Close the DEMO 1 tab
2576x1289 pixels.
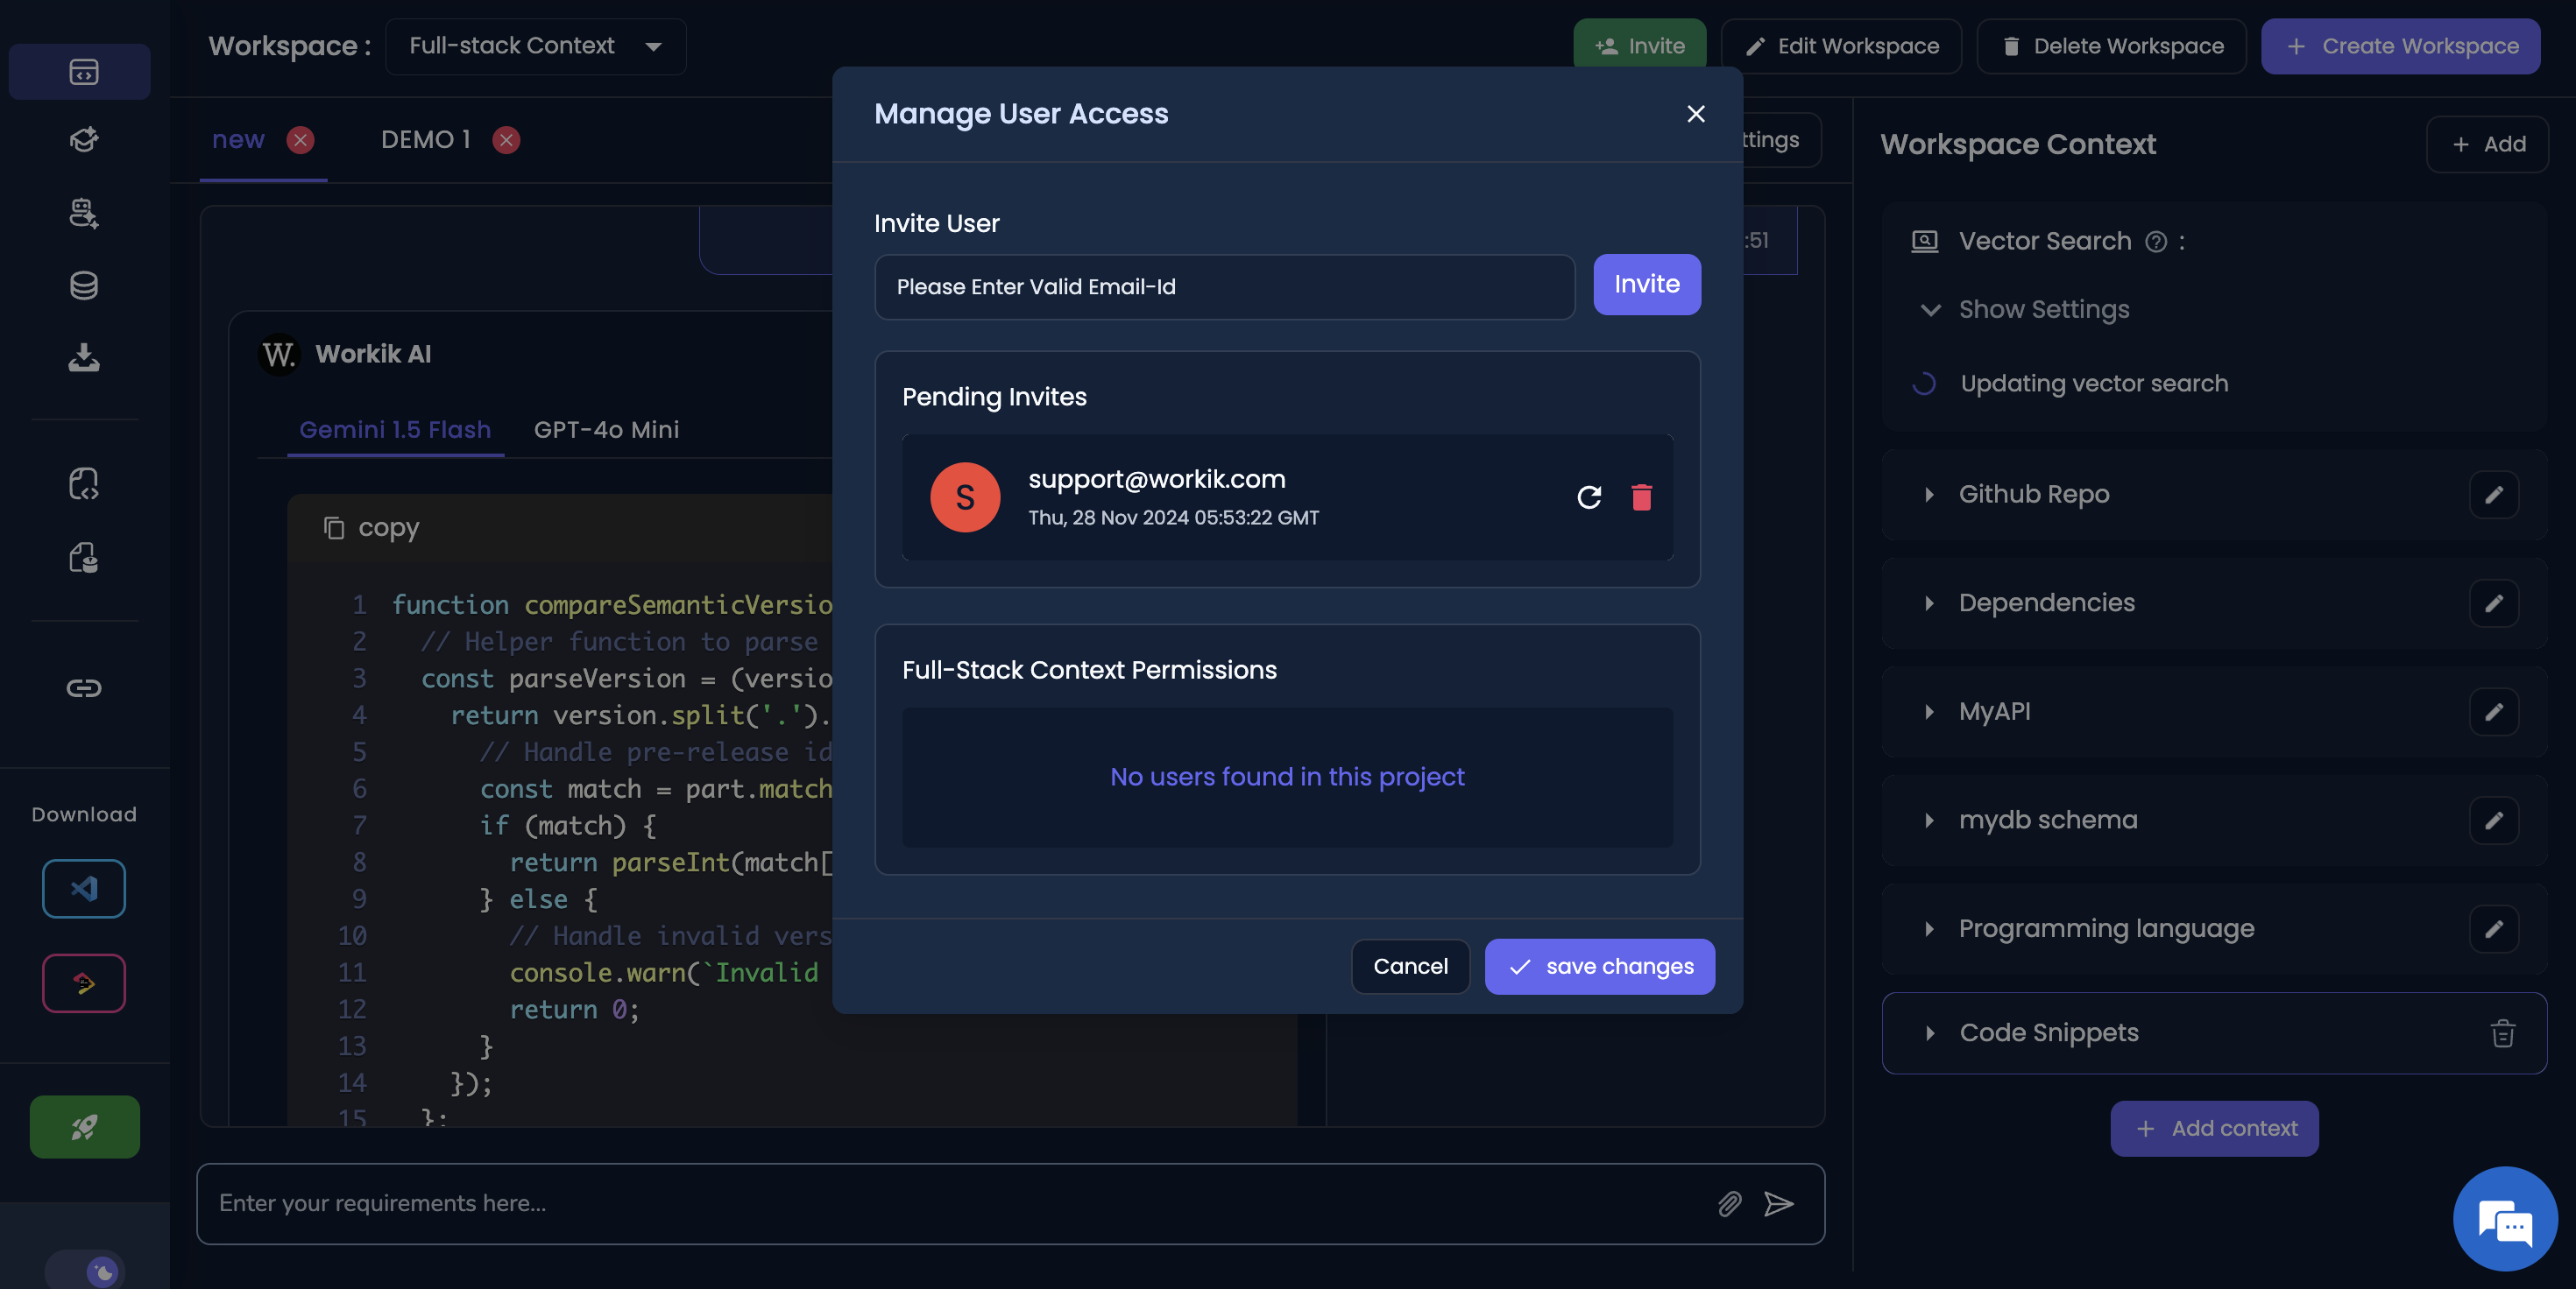coord(506,140)
